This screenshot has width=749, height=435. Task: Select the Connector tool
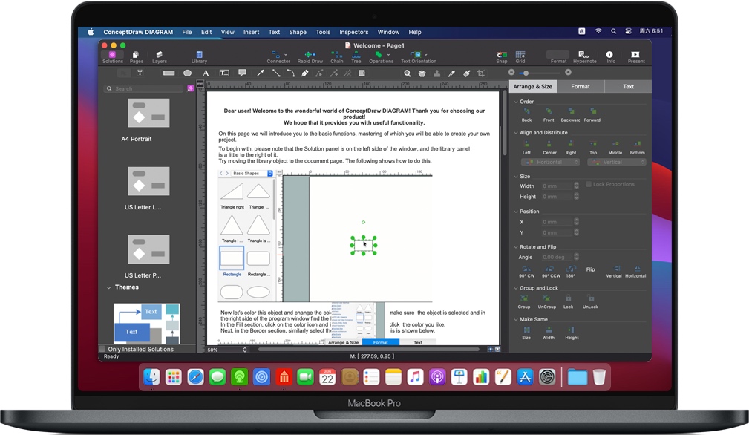[x=276, y=54]
